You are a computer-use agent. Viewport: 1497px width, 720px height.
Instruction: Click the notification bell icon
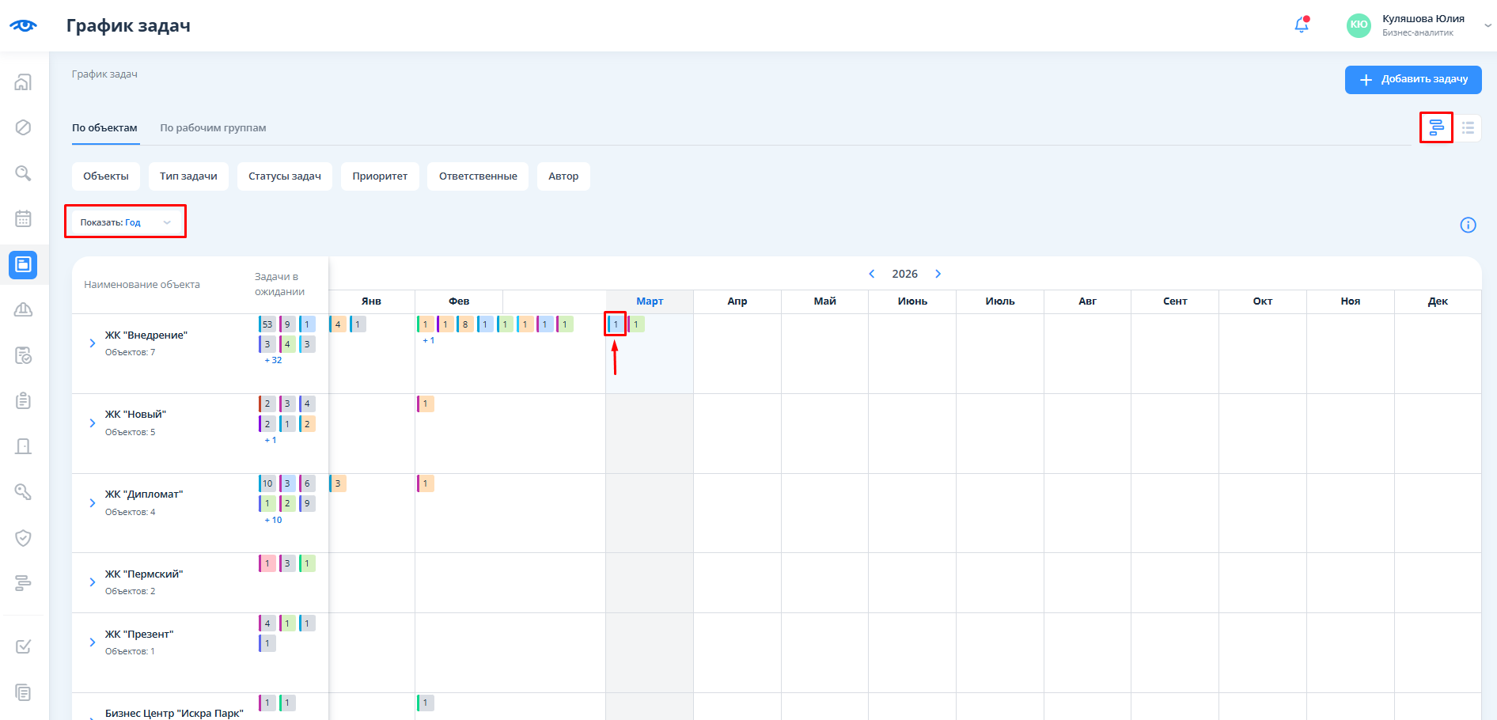click(x=1301, y=25)
